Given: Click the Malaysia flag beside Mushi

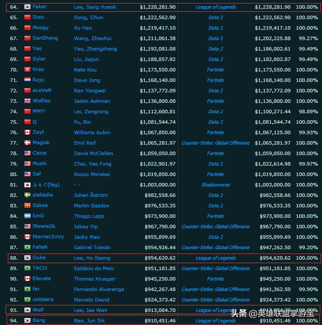Looking at the screenshot, I should [x=27, y=164].
